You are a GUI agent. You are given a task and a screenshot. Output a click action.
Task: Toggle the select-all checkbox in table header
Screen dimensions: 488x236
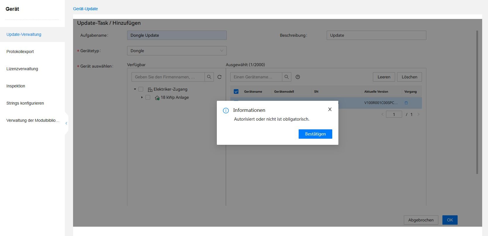coord(236,91)
